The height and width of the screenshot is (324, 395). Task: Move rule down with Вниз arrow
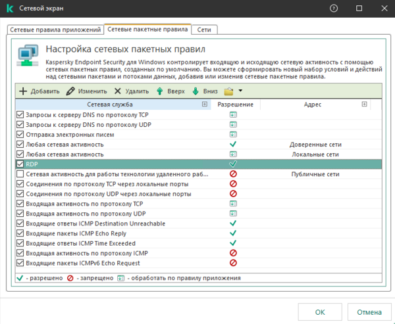[196, 91]
